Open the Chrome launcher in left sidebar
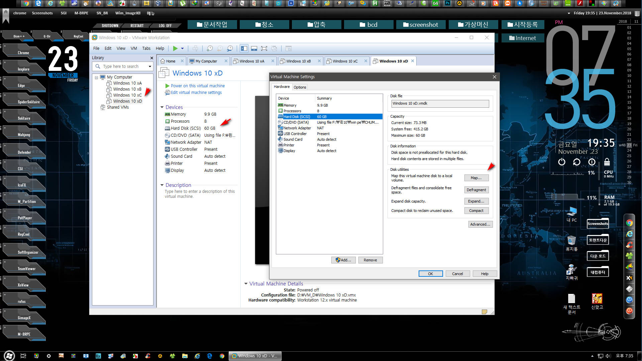Image resolution: width=642 pixels, height=361 pixels. (x=23, y=53)
